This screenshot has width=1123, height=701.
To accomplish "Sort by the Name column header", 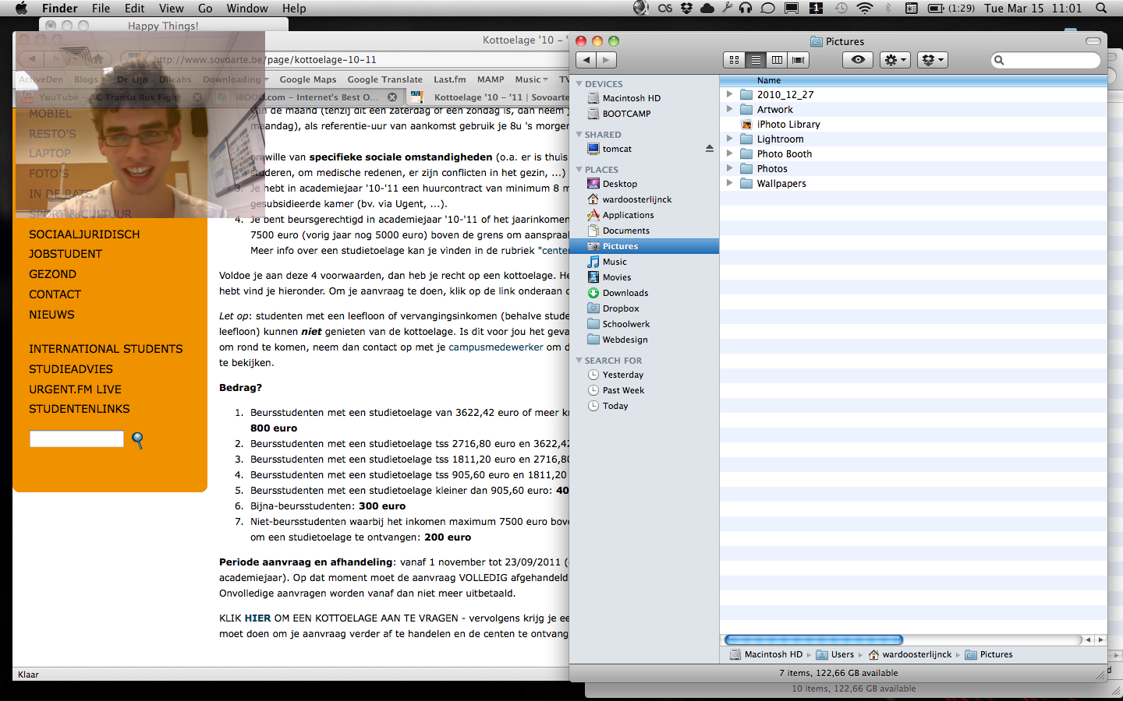I will point(913,80).
